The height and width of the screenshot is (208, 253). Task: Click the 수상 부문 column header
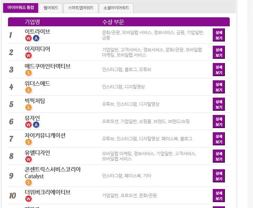click(x=113, y=22)
